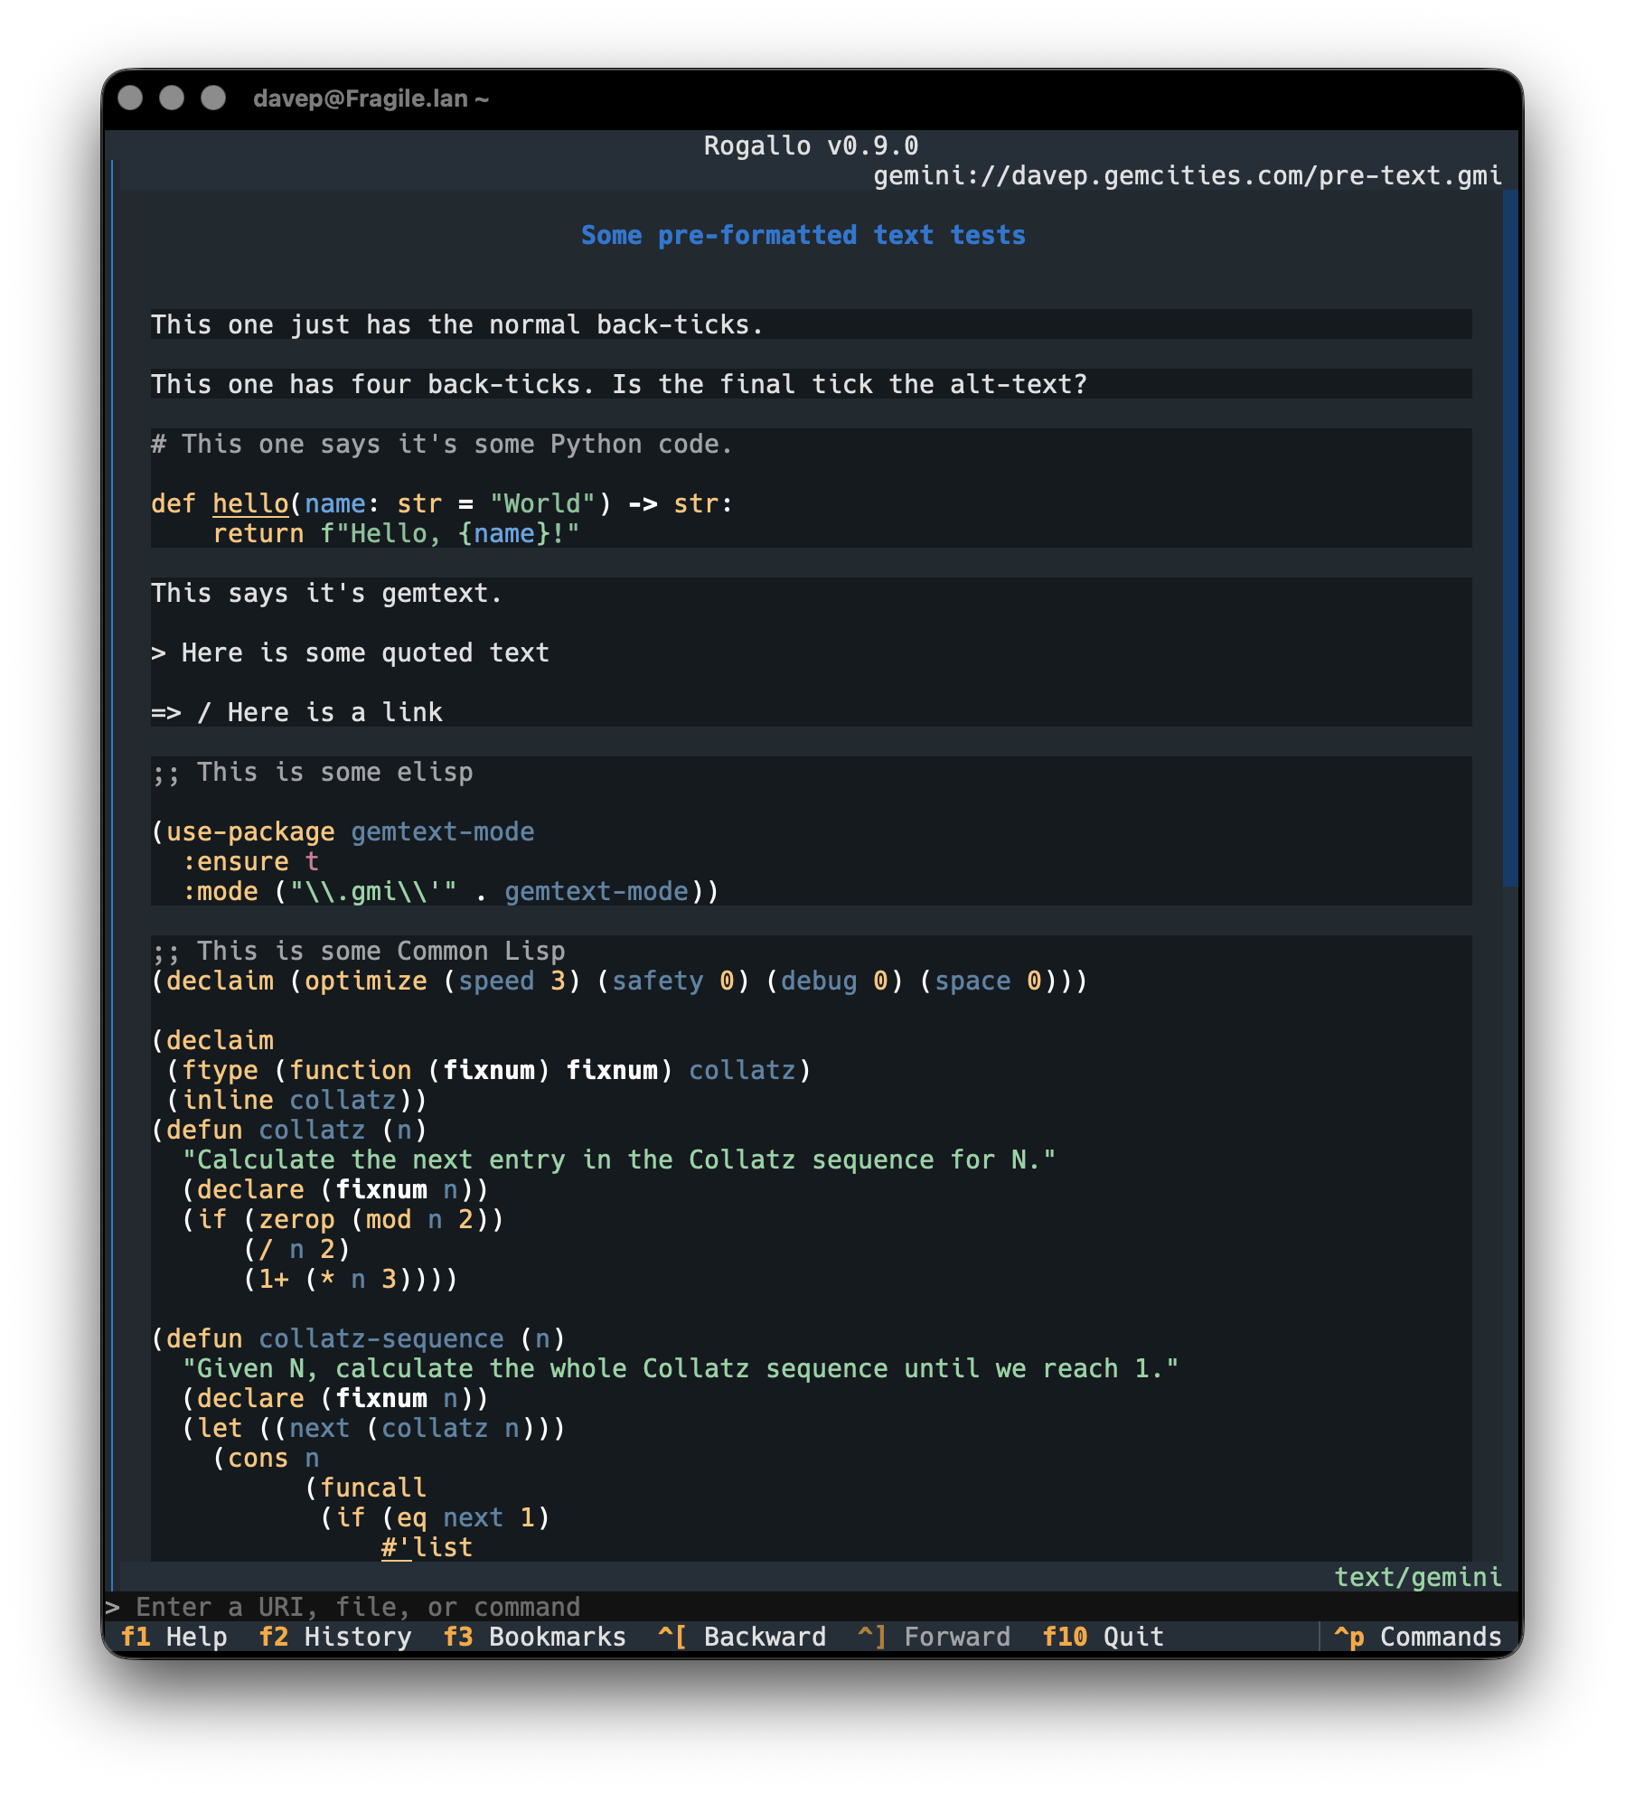Go Backward using the ^[ footer key
The height and width of the screenshot is (1793, 1625).
tap(742, 1637)
